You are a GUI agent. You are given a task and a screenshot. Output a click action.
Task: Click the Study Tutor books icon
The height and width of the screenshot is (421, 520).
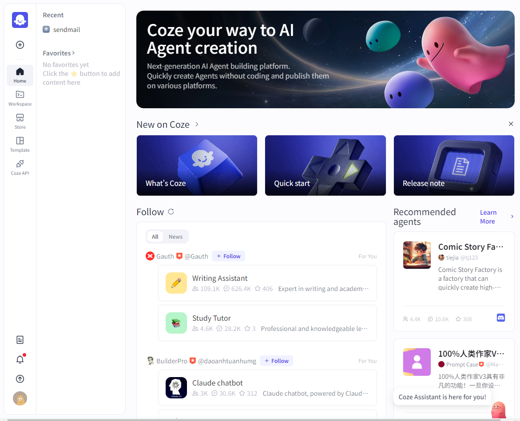pyautogui.click(x=176, y=323)
